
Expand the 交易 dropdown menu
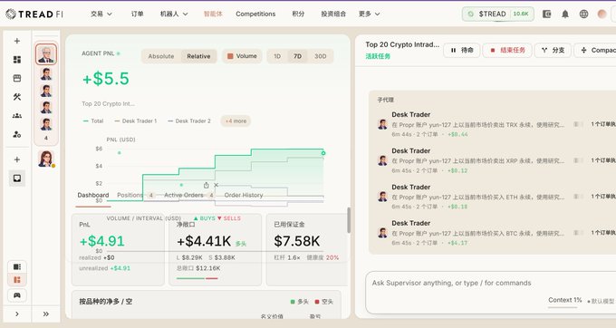(101, 14)
